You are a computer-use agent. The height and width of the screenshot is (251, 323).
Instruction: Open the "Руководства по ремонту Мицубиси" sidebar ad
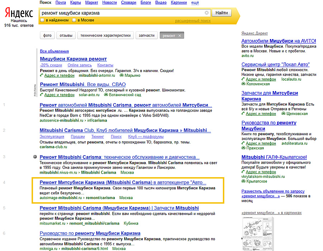click(x=268, y=126)
